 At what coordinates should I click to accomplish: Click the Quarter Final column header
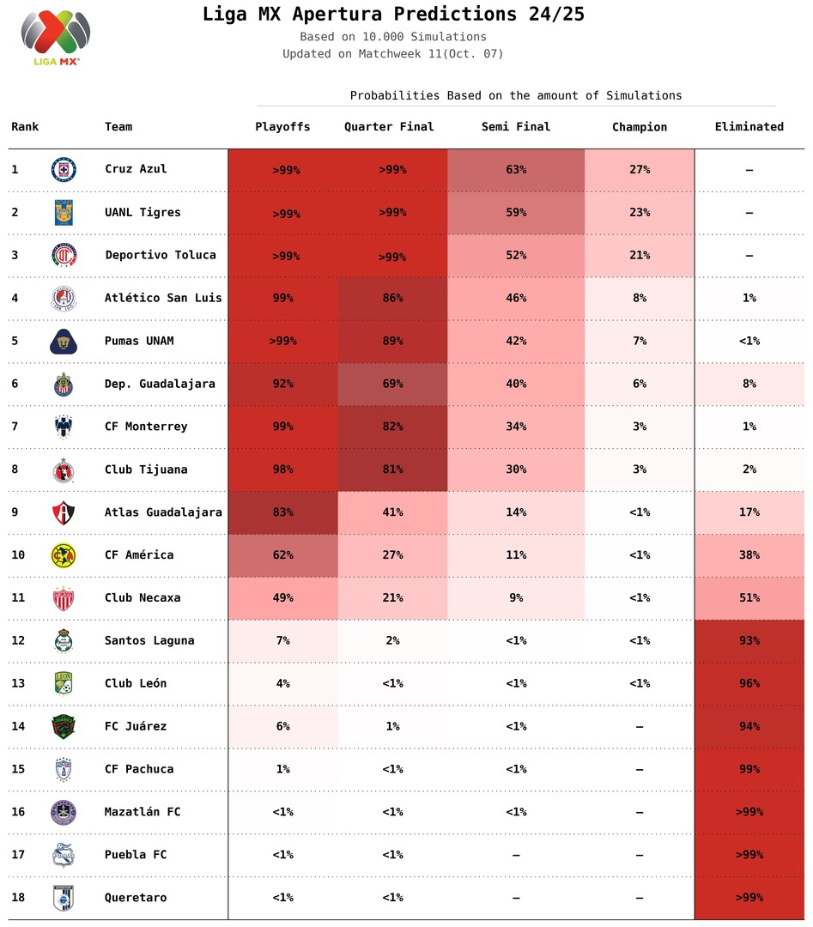pyautogui.click(x=389, y=127)
